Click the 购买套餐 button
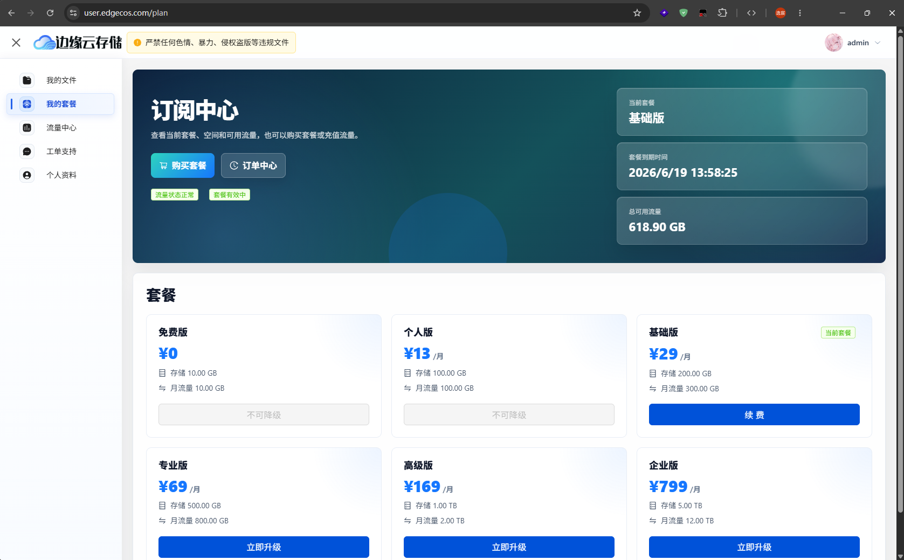The height and width of the screenshot is (560, 904). [x=183, y=165]
